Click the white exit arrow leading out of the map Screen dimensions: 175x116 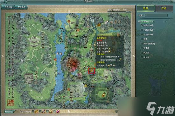coord(106,22)
